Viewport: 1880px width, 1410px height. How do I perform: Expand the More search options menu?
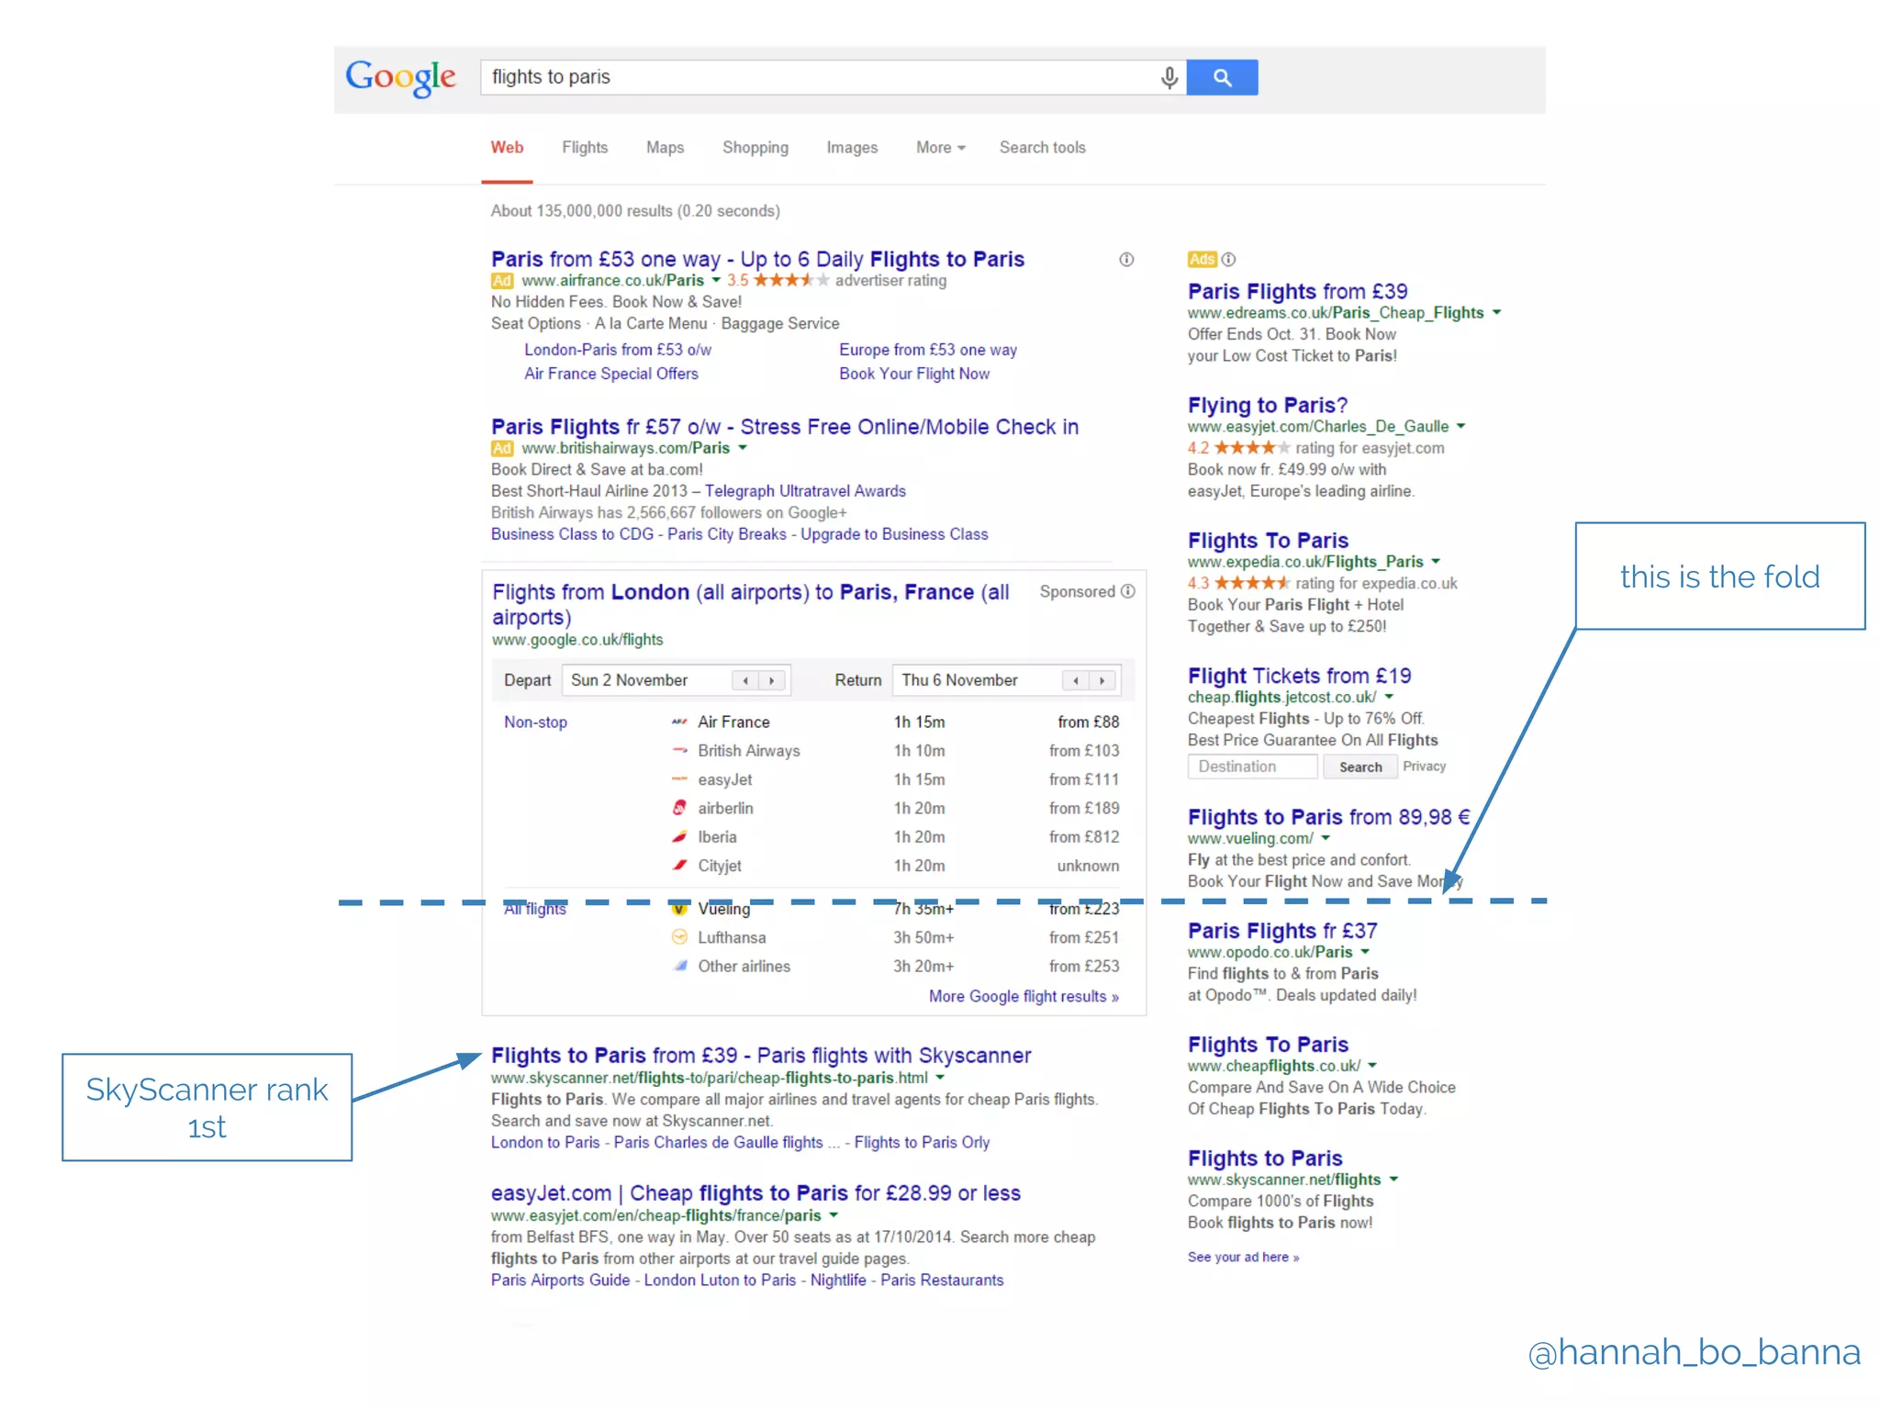(x=940, y=148)
